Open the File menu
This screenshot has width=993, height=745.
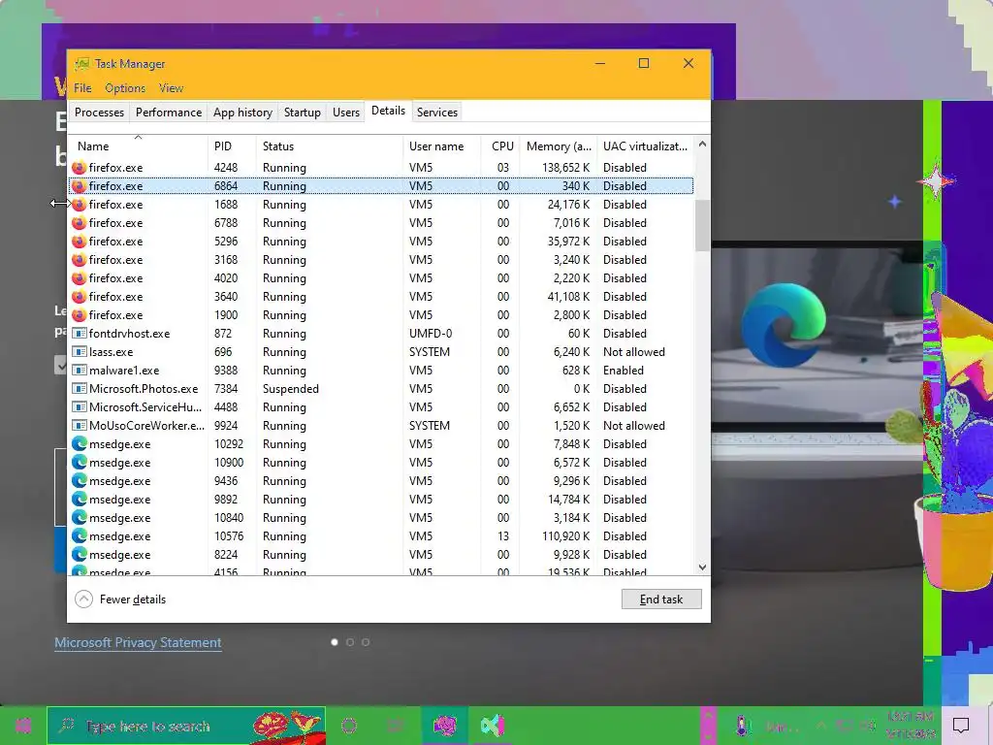coord(82,88)
